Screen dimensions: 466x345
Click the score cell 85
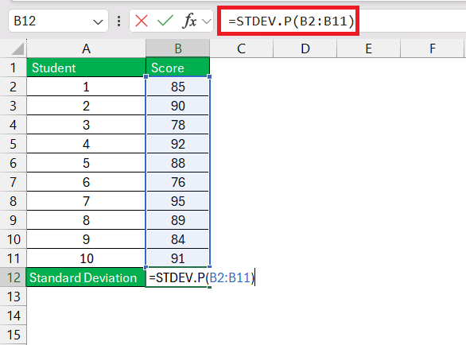[x=177, y=87]
